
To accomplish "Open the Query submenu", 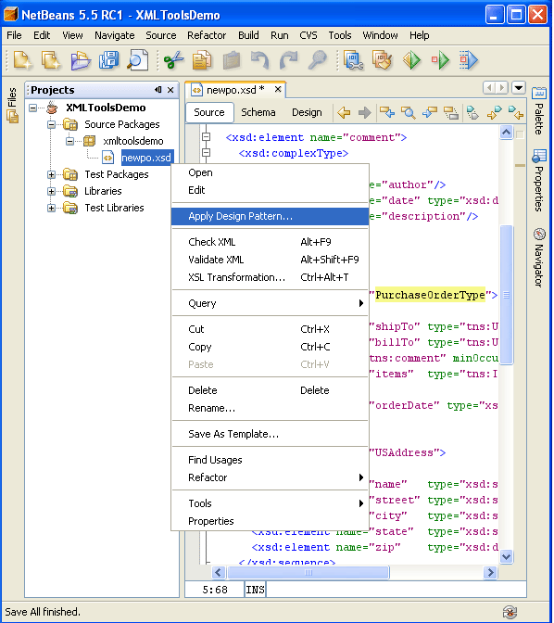I will [270, 303].
